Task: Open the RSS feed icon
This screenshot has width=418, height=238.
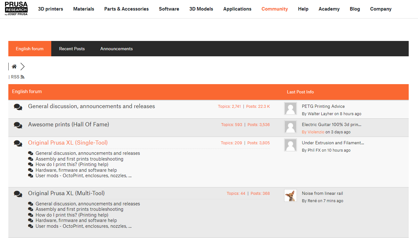Action: pyautogui.click(x=22, y=77)
